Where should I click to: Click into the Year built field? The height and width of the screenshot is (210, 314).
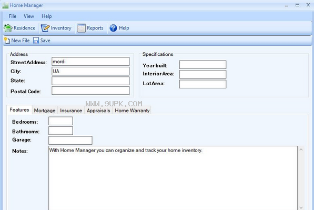pyautogui.click(x=202, y=65)
